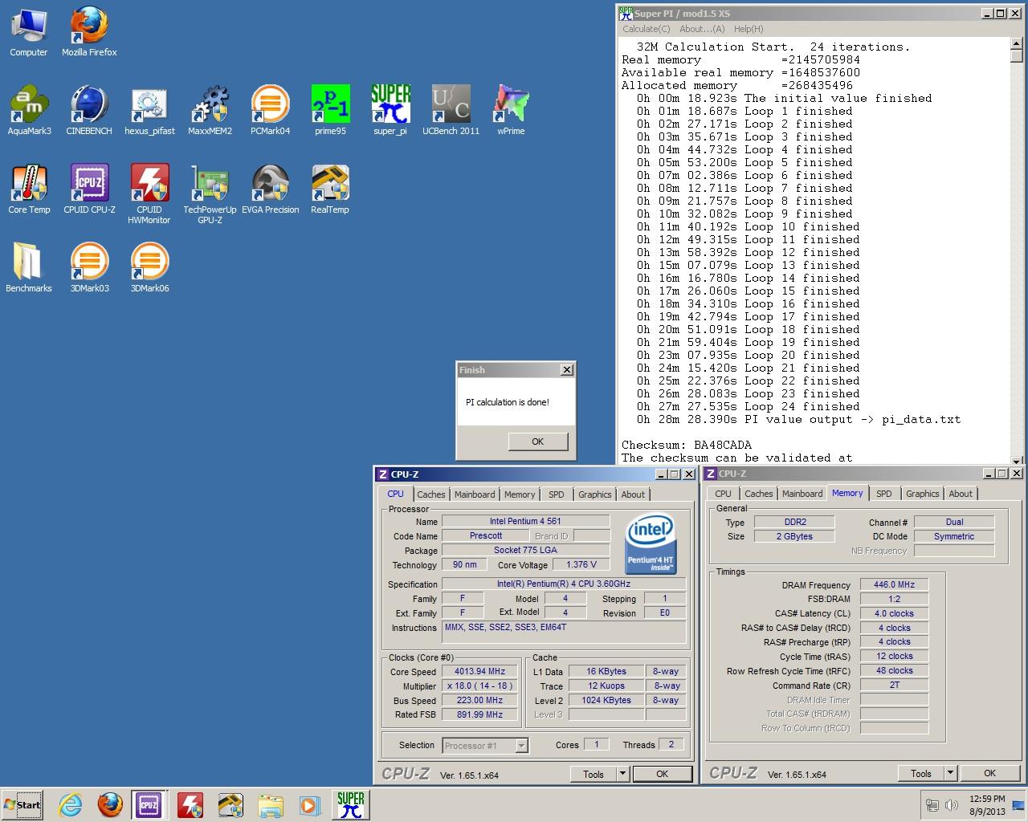Switch to Caches tab in left CPU-Z
1028x822 pixels.
[431, 494]
